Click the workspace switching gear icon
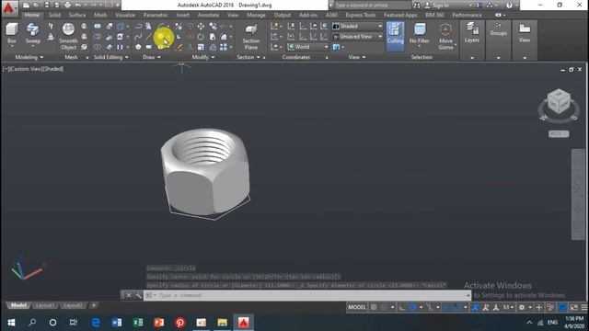589x331 pixels. (x=522, y=307)
